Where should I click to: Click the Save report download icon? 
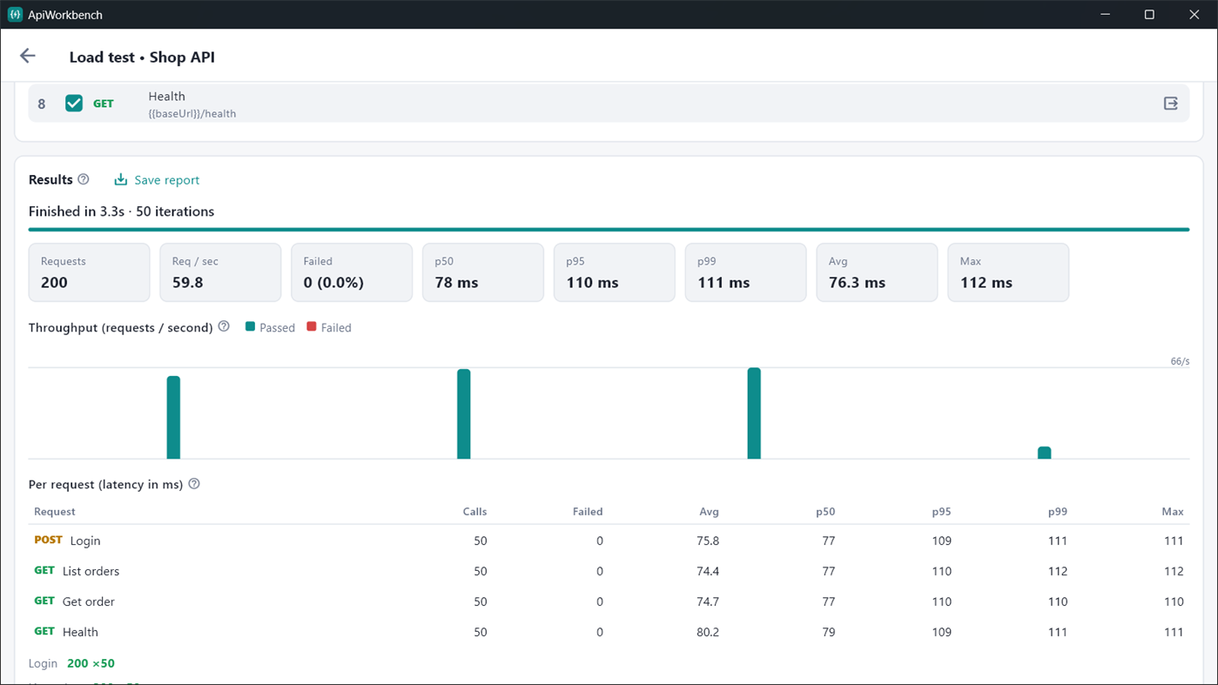pyautogui.click(x=121, y=179)
